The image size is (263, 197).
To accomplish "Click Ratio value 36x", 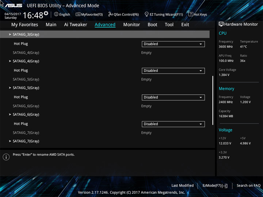I will click(x=243, y=61).
